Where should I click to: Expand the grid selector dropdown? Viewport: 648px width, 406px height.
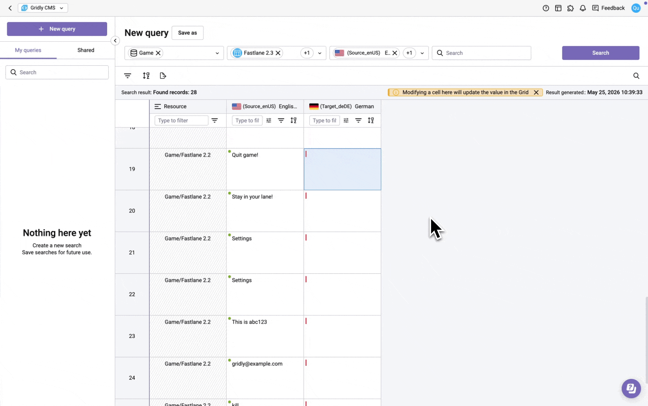tap(320, 53)
